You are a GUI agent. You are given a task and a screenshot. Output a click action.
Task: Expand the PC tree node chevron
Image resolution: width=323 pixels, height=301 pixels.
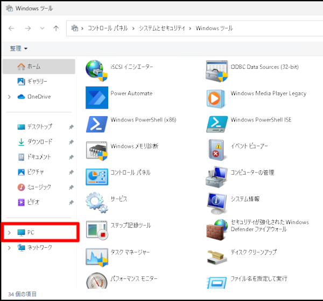[9, 233]
